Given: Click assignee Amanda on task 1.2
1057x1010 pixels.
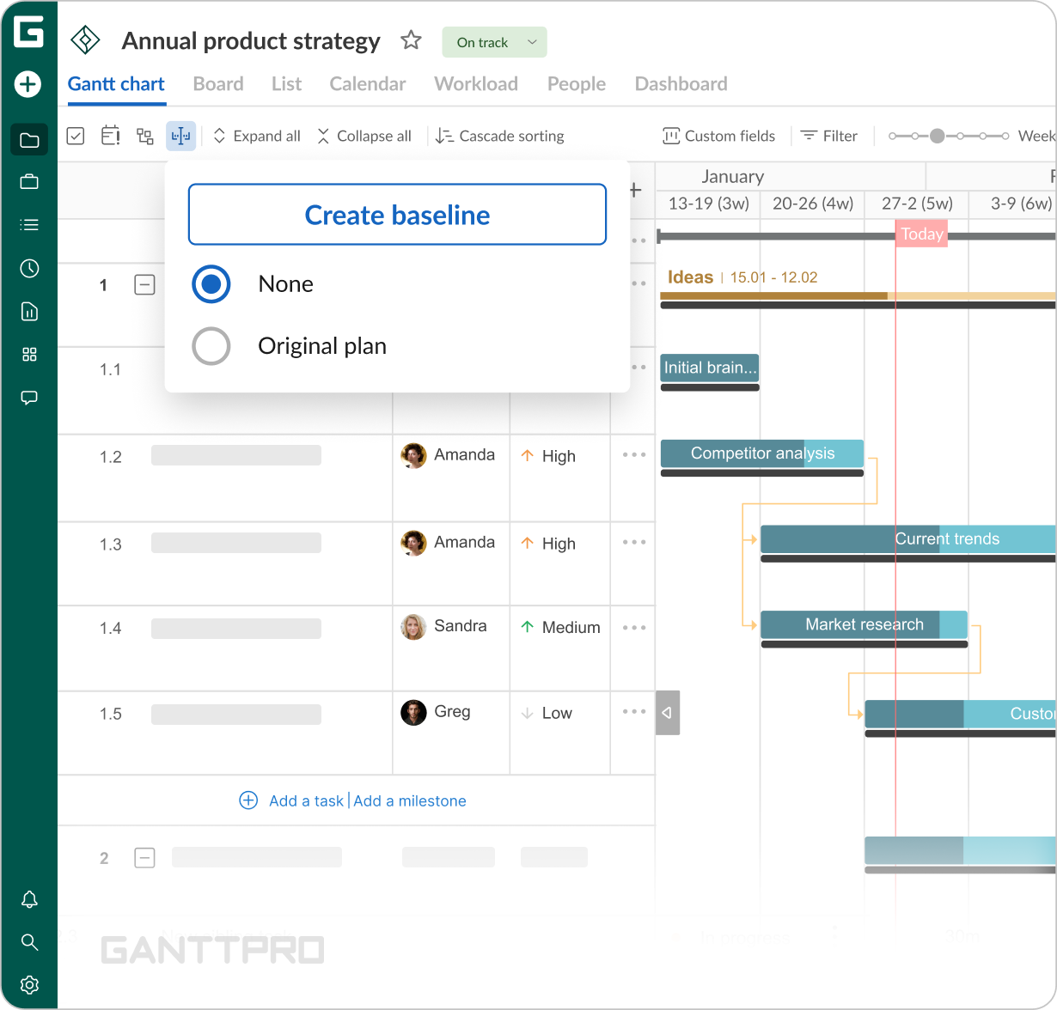Looking at the screenshot, I should pos(448,455).
